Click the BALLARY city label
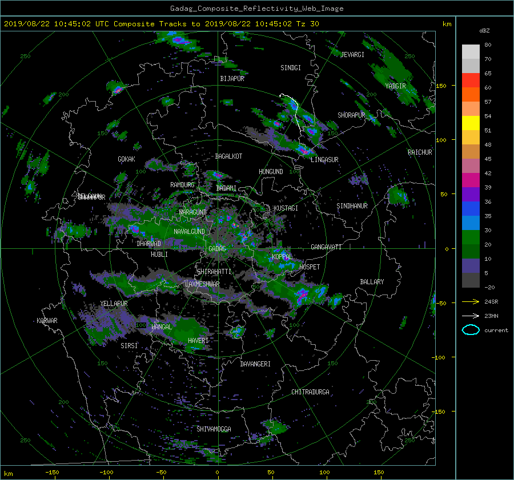514x480 pixels. 372,282
